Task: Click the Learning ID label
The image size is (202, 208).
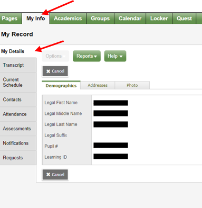Action: (x=55, y=157)
